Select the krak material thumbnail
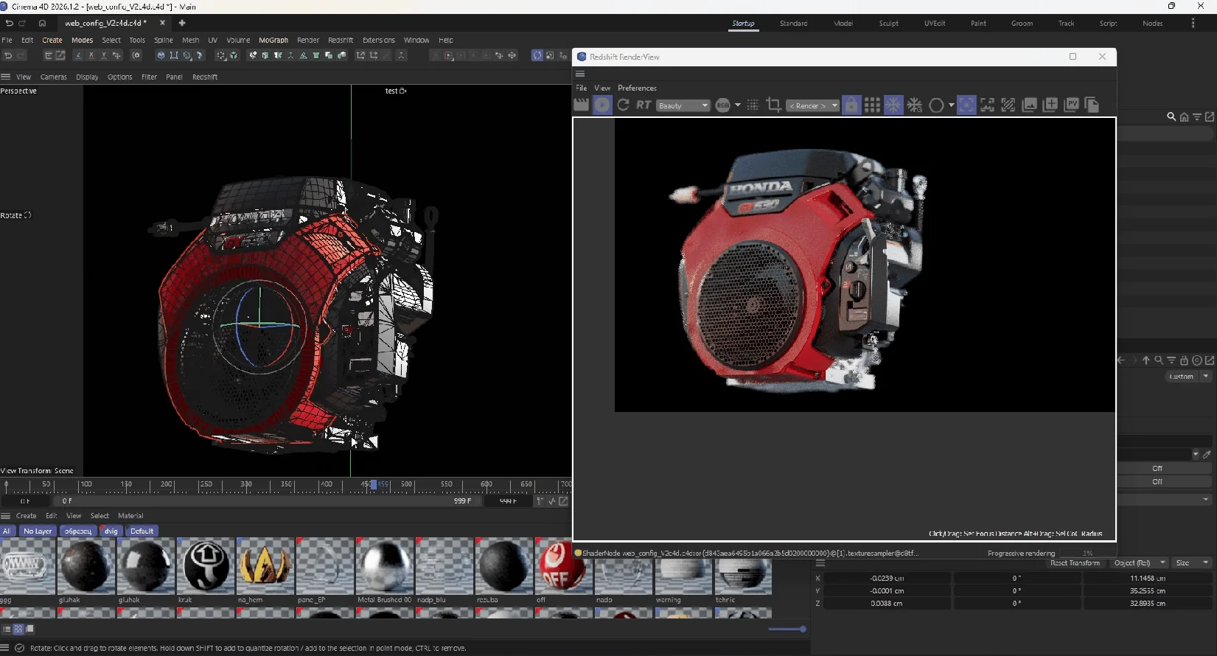 [x=206, y=566]
